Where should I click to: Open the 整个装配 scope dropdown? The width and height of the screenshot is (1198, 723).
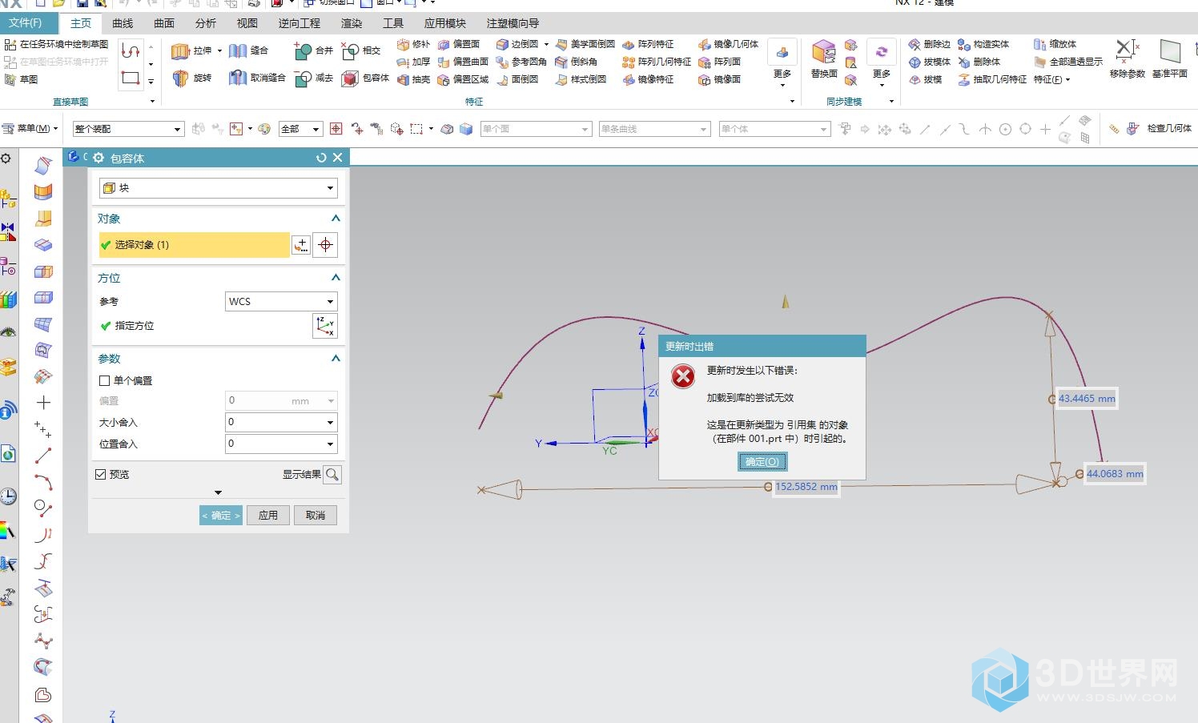pos(128,129)
